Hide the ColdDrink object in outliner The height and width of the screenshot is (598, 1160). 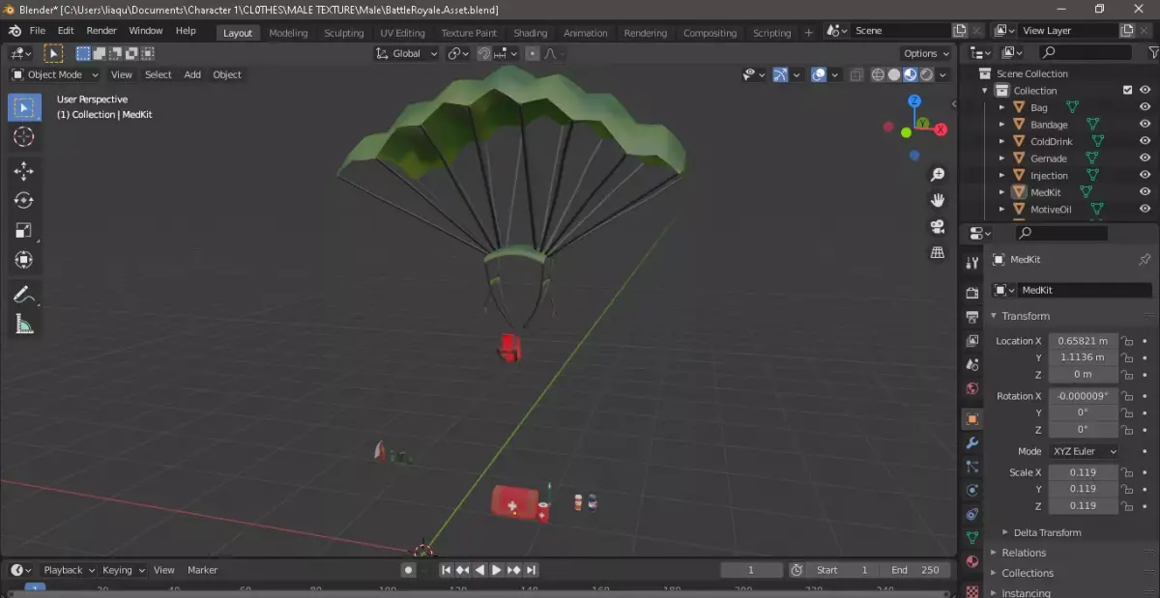[1145, 141]
